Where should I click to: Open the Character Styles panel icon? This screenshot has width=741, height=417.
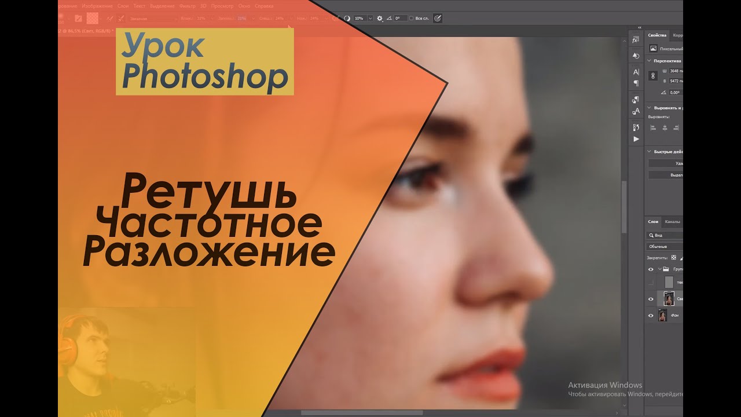pyautogui.click(x=636, y=111)
